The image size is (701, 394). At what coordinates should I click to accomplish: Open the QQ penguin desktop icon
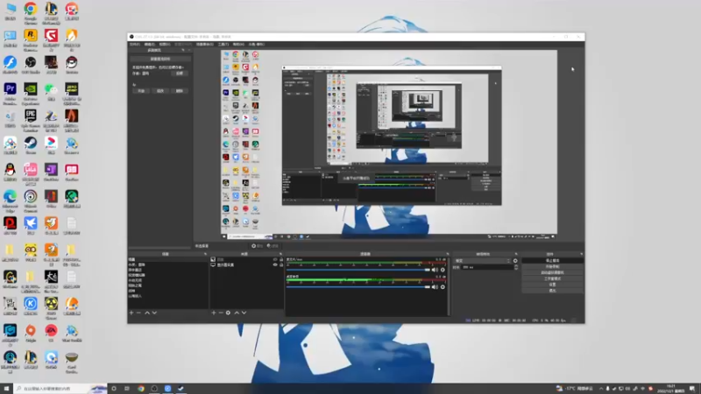[10, 172]
